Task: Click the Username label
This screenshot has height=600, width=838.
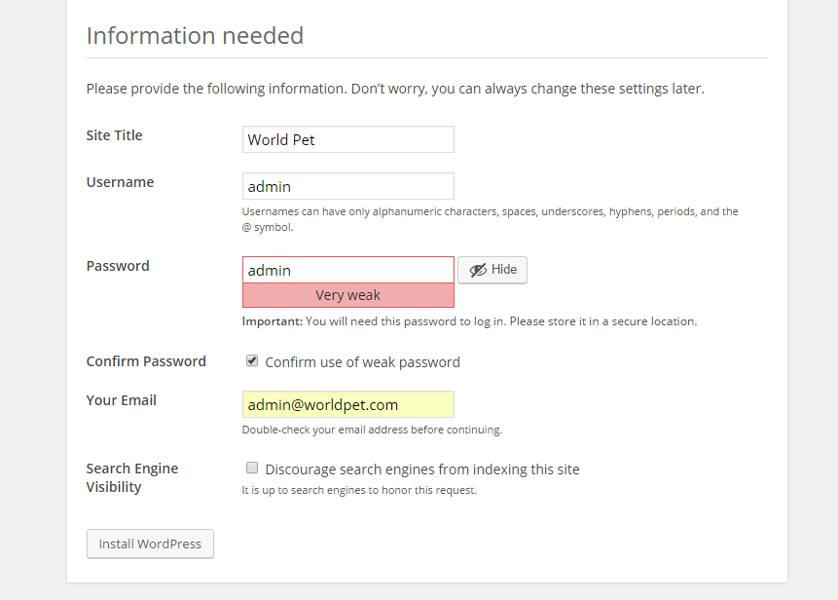Action: [x=120, y=182]
